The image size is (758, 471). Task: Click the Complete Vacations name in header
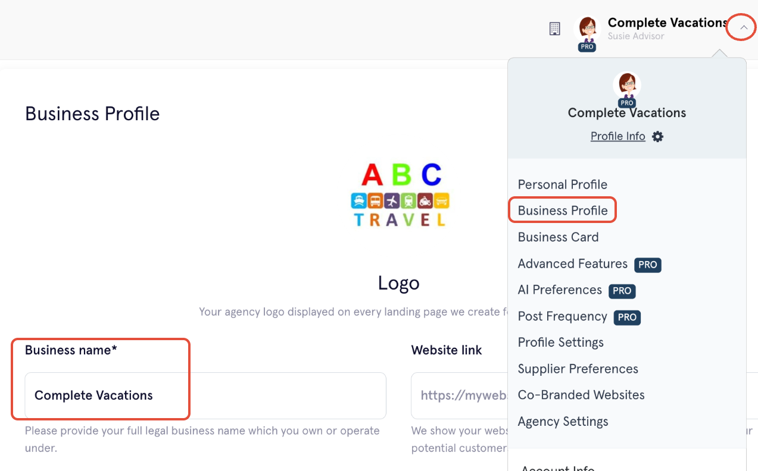point(667,23)
